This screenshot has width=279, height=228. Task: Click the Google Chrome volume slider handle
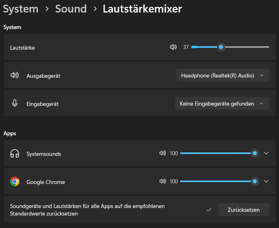[x=255, y=181]
